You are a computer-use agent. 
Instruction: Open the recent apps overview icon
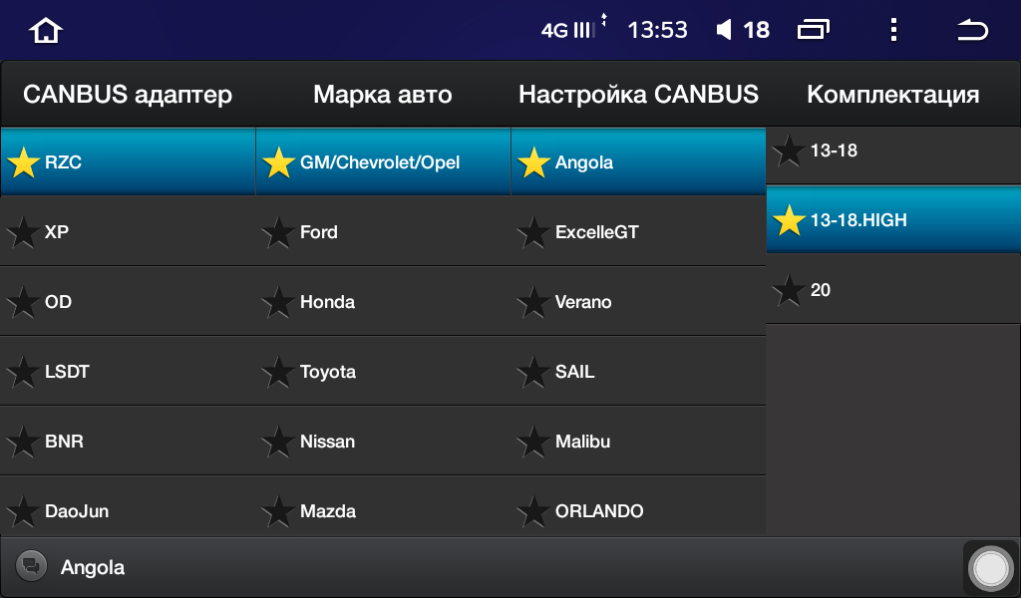point(814,29)
